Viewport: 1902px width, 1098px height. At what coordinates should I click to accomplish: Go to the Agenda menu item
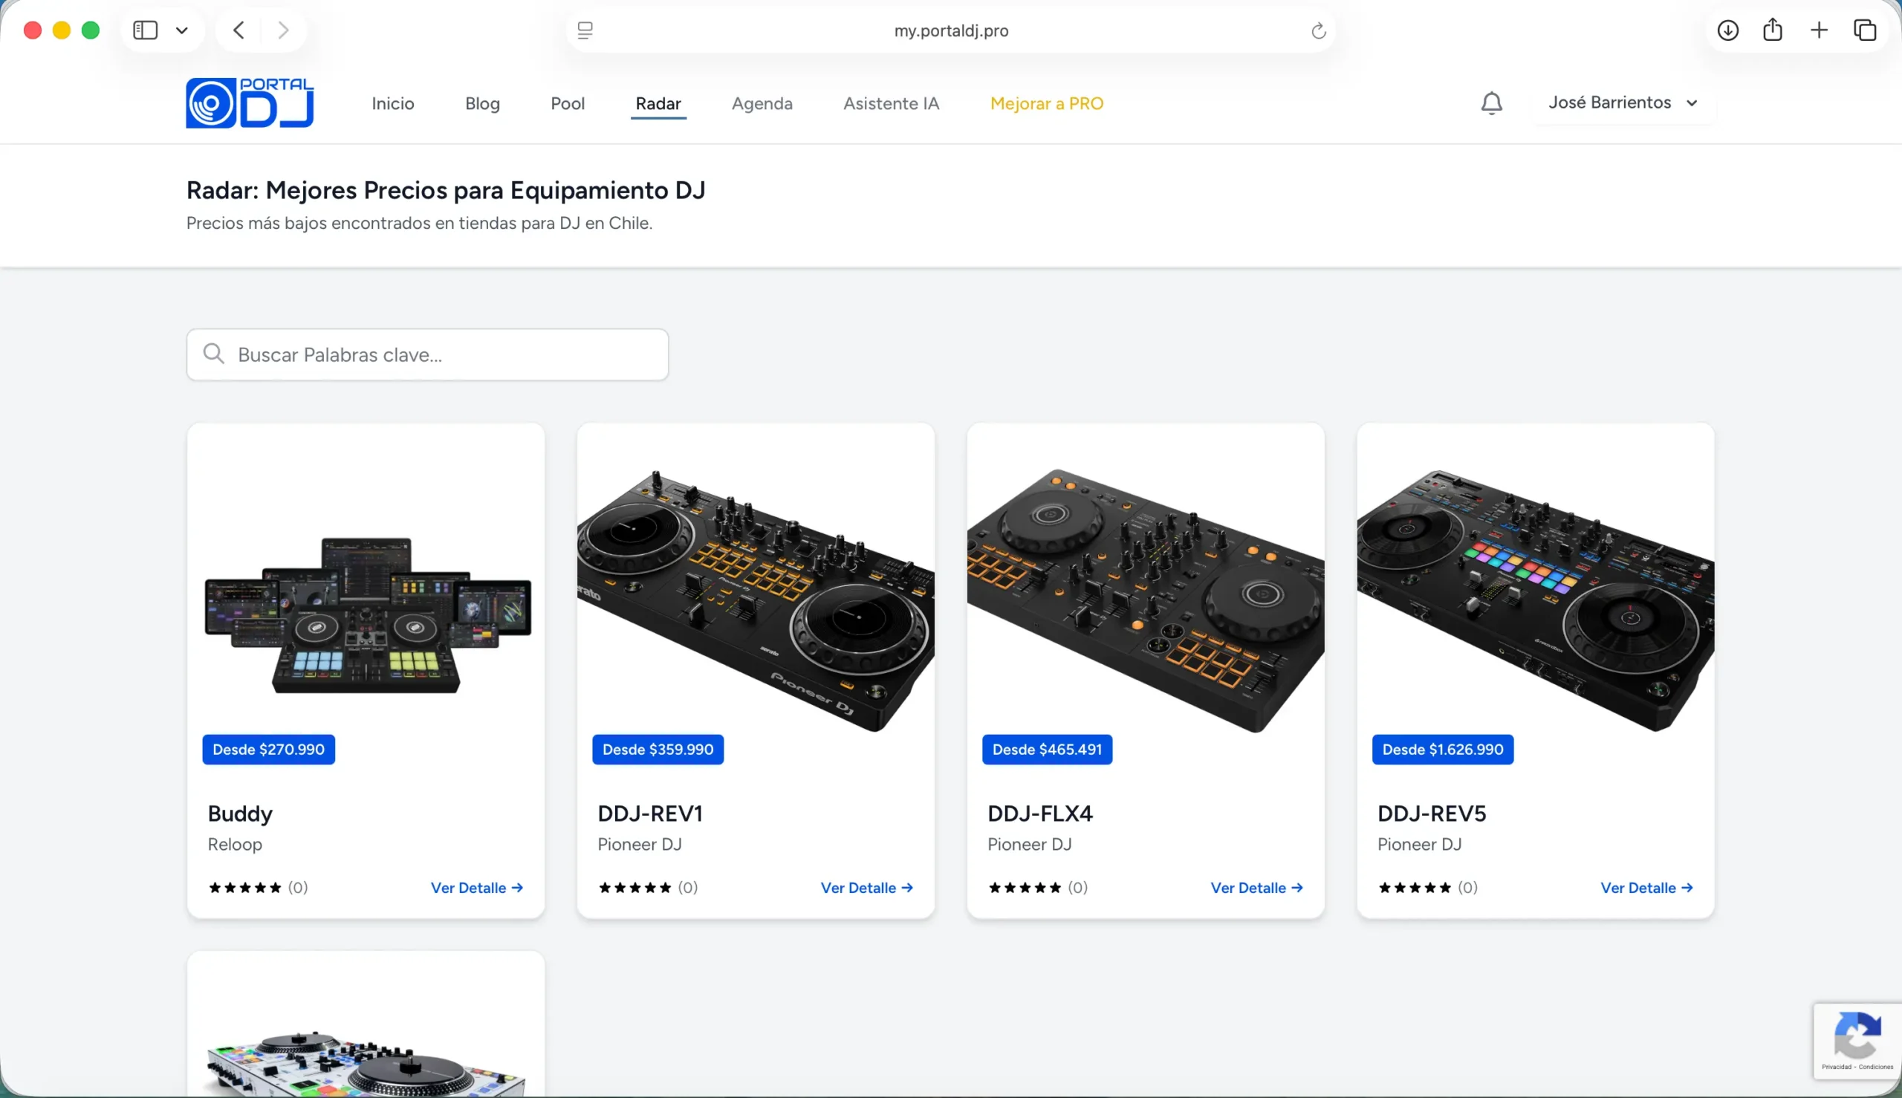click(762, 103)
